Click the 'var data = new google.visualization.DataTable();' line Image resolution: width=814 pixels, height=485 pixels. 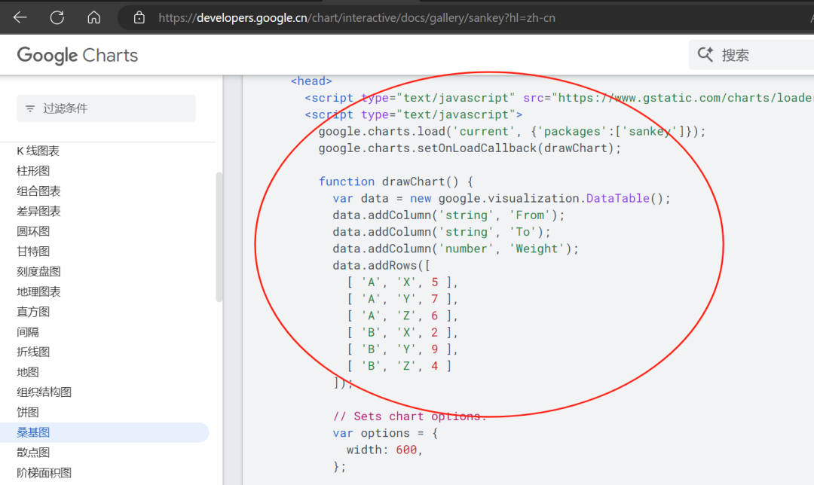coord(501,198)
